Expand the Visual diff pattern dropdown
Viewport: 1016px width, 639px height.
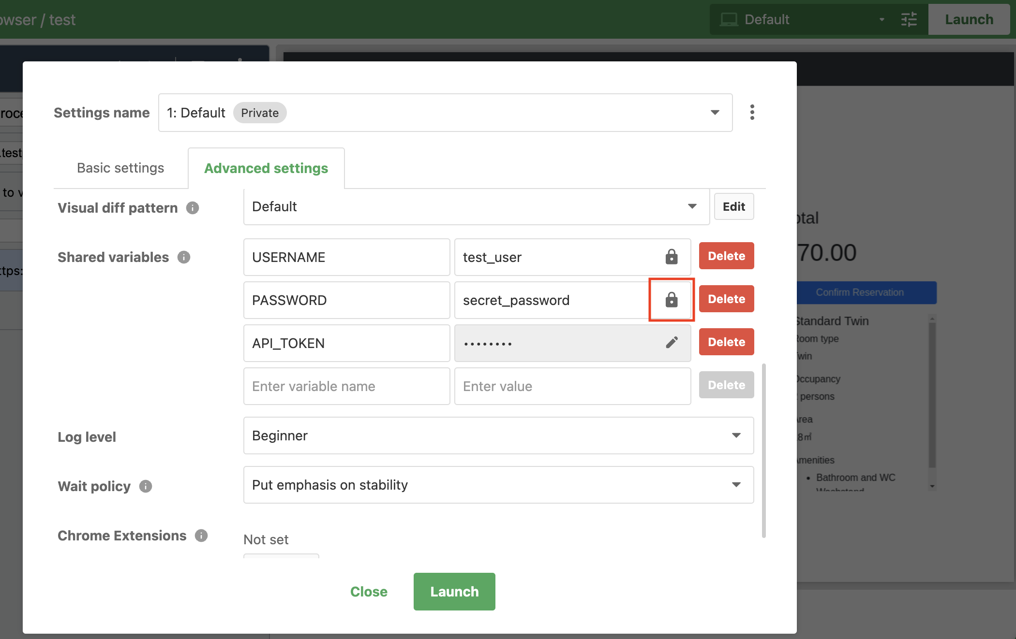click(x=692, y=206)
